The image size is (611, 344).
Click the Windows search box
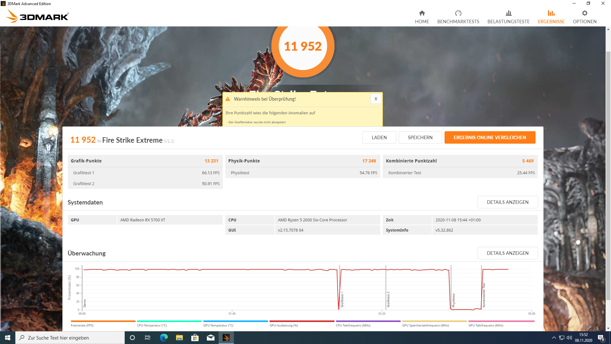tap(70, 338)
